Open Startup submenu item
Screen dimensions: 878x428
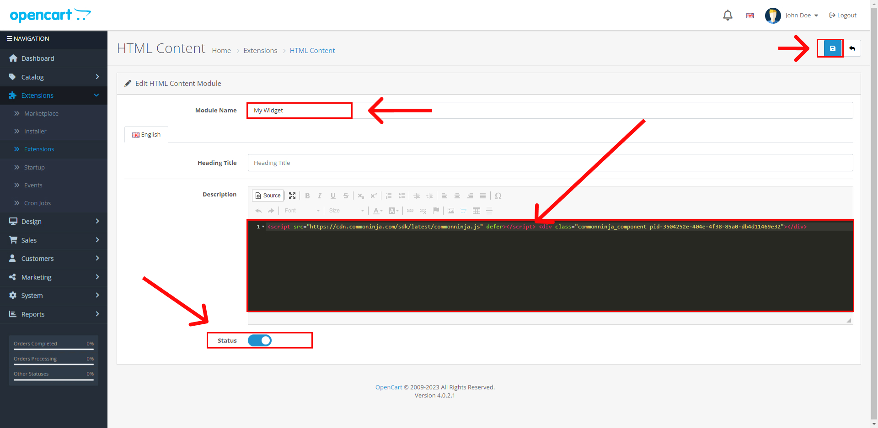54,167
